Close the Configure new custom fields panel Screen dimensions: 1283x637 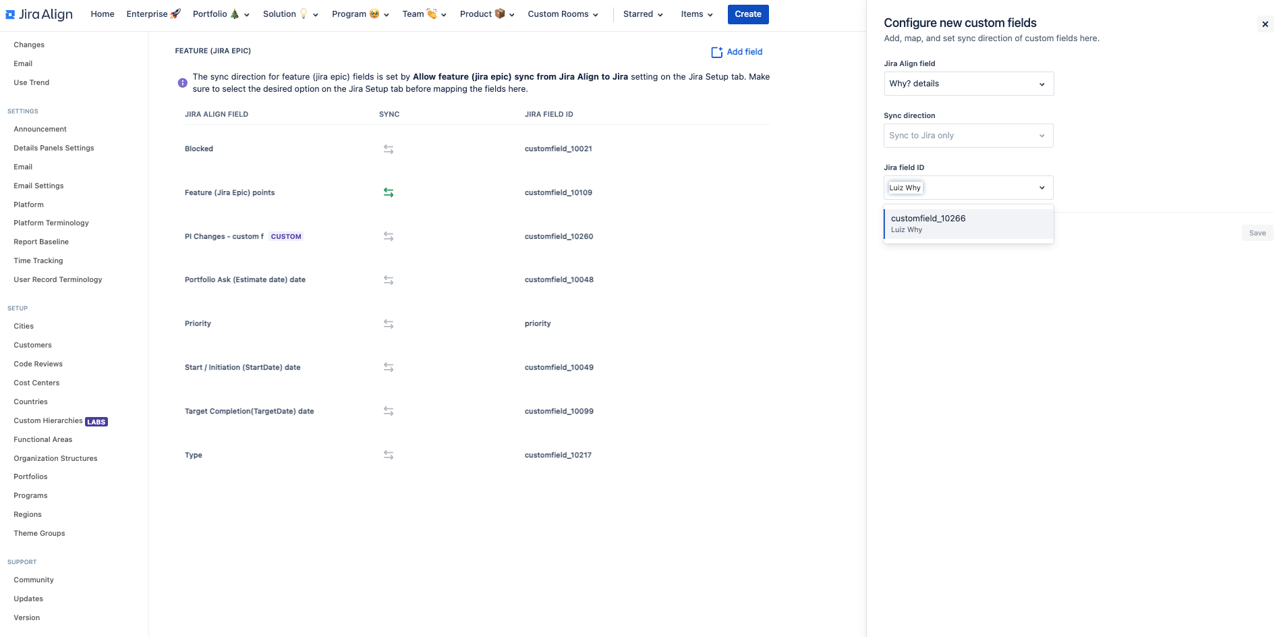pyautogui.click(x=1265, y=24)
